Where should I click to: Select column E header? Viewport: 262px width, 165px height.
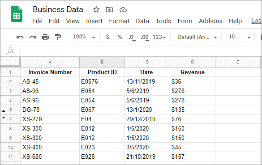tap(238, 62)
